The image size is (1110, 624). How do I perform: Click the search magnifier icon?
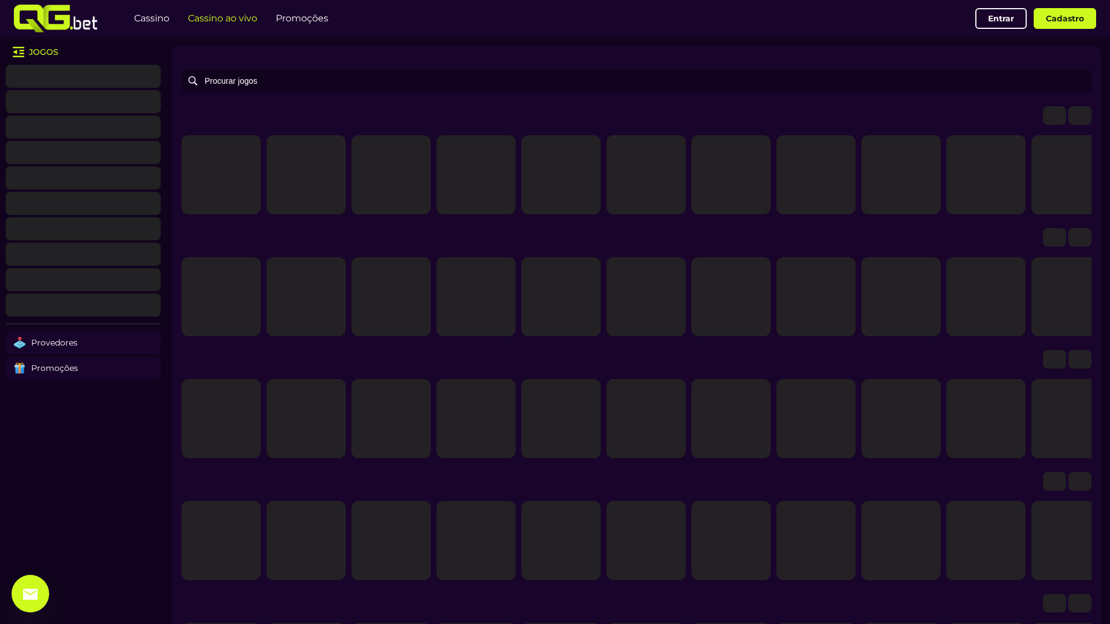click(193, 81)
